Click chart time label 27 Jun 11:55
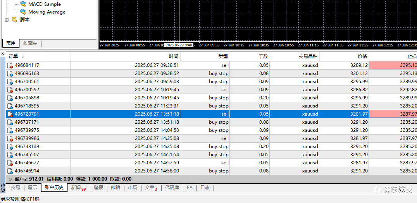The height and width of the screenshot is (203, 417). click(358, 45)
